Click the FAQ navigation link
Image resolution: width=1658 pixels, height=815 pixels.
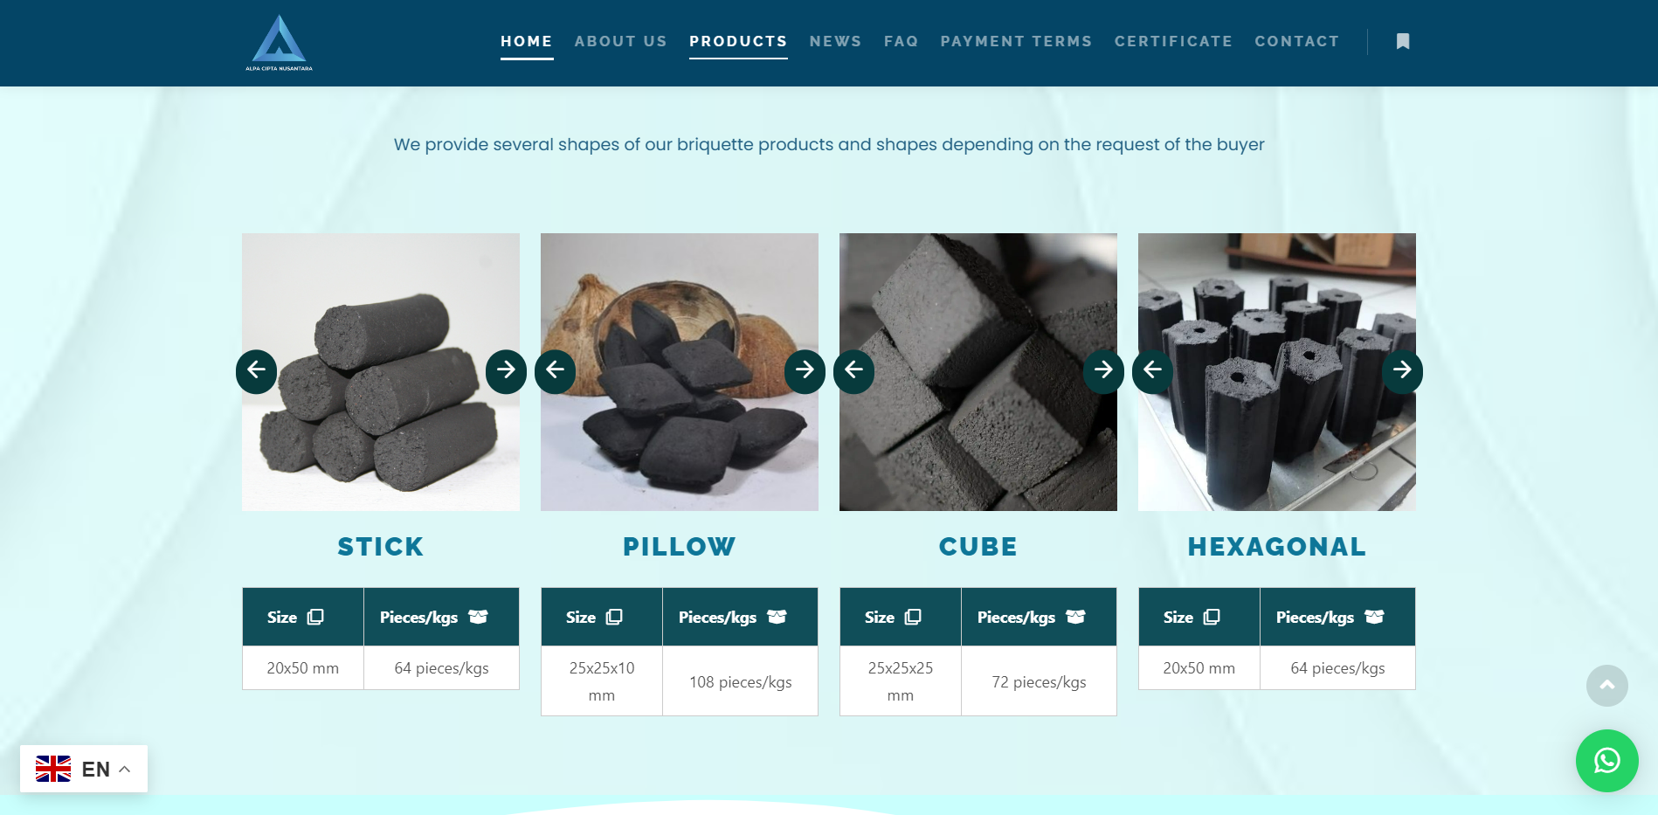(901, 41)
